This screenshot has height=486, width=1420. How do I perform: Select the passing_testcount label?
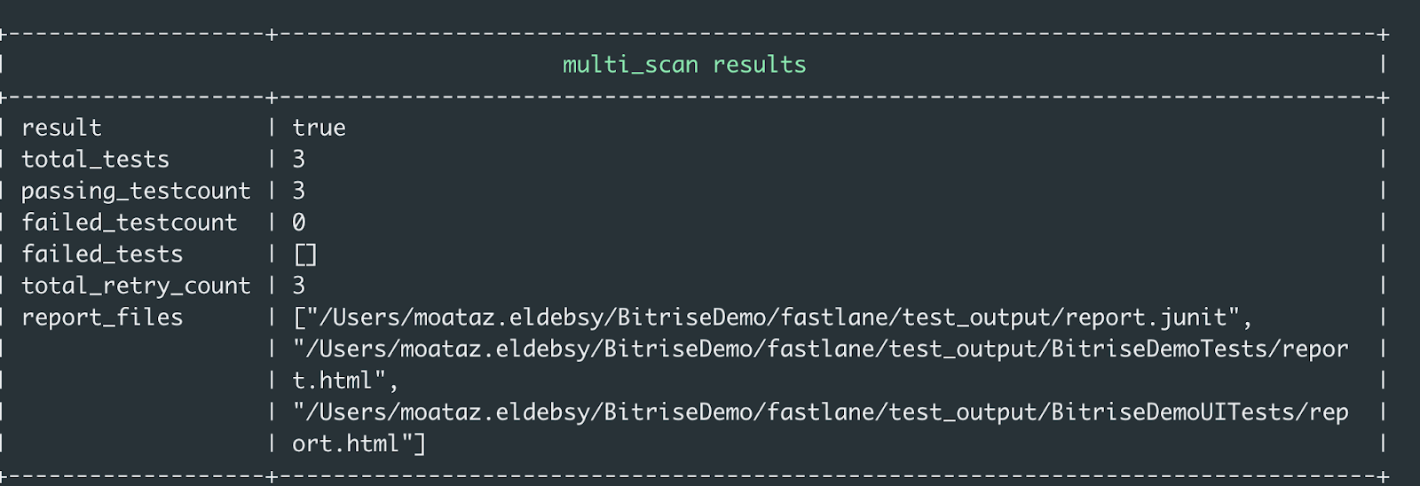pos(136,191)
